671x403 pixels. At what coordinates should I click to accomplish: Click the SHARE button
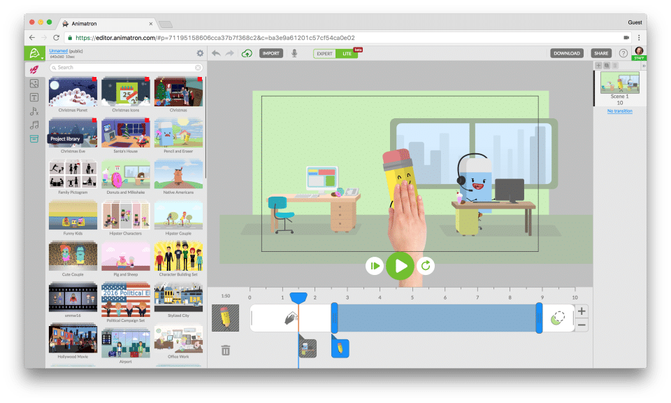[x=601, y=54]
